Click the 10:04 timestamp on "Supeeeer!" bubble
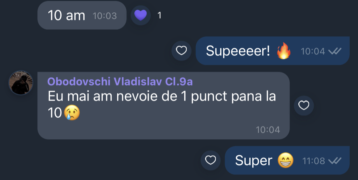Viewport: 358px width, 180px height. pyautogui.click(x=313, y=51)
